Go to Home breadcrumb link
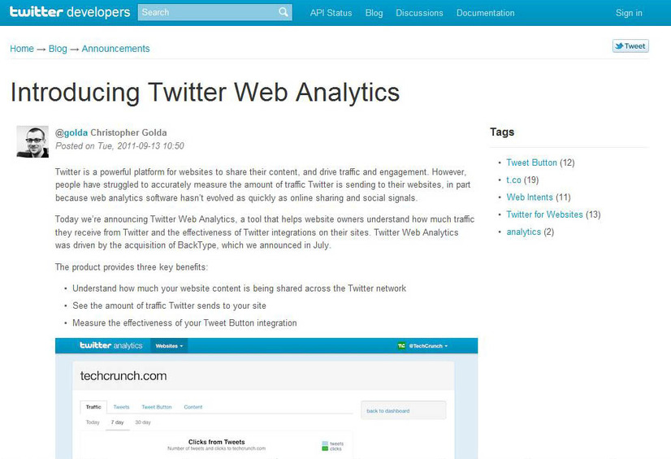 pyautogui.click(x=22, y=49)
